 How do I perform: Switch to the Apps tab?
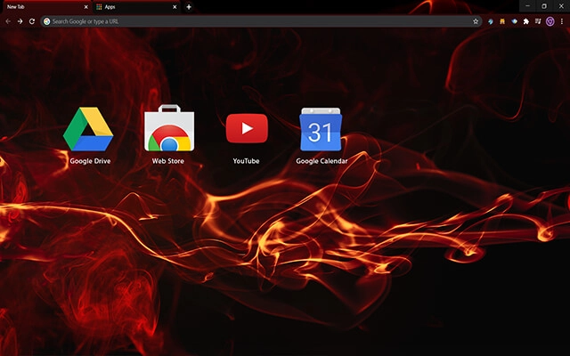coord(136,7)
